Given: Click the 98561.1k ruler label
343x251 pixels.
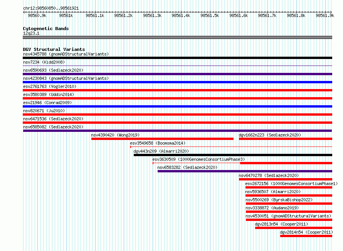Looking at the screenshot, I should point(95,15).
